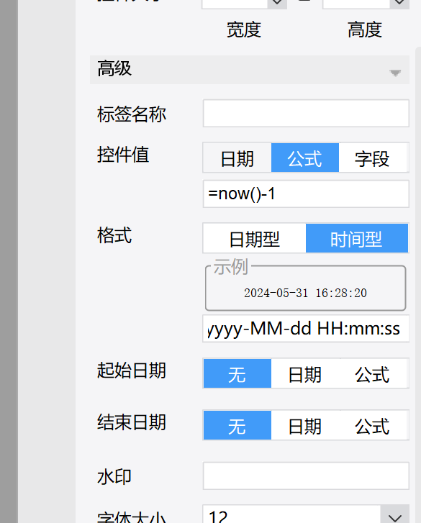The height and width of the screenshot is (523, 421).
Task: Click the =now()-1 formula field
Action: (x=306, y=194)
